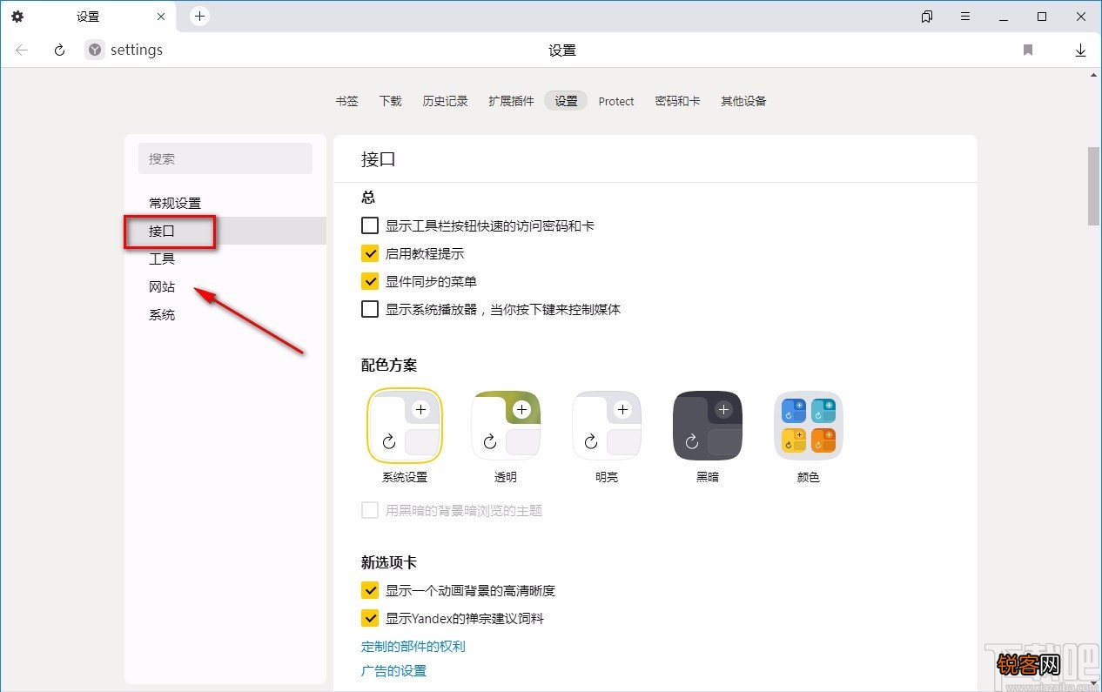Choose the 颜色 color scheme

click(x=809, y=426)
